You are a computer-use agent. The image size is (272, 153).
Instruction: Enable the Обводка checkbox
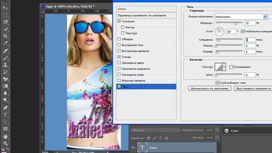pos(119,39)
